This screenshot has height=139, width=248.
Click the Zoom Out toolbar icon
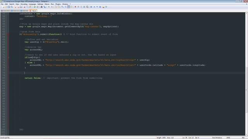pos(52,7)
